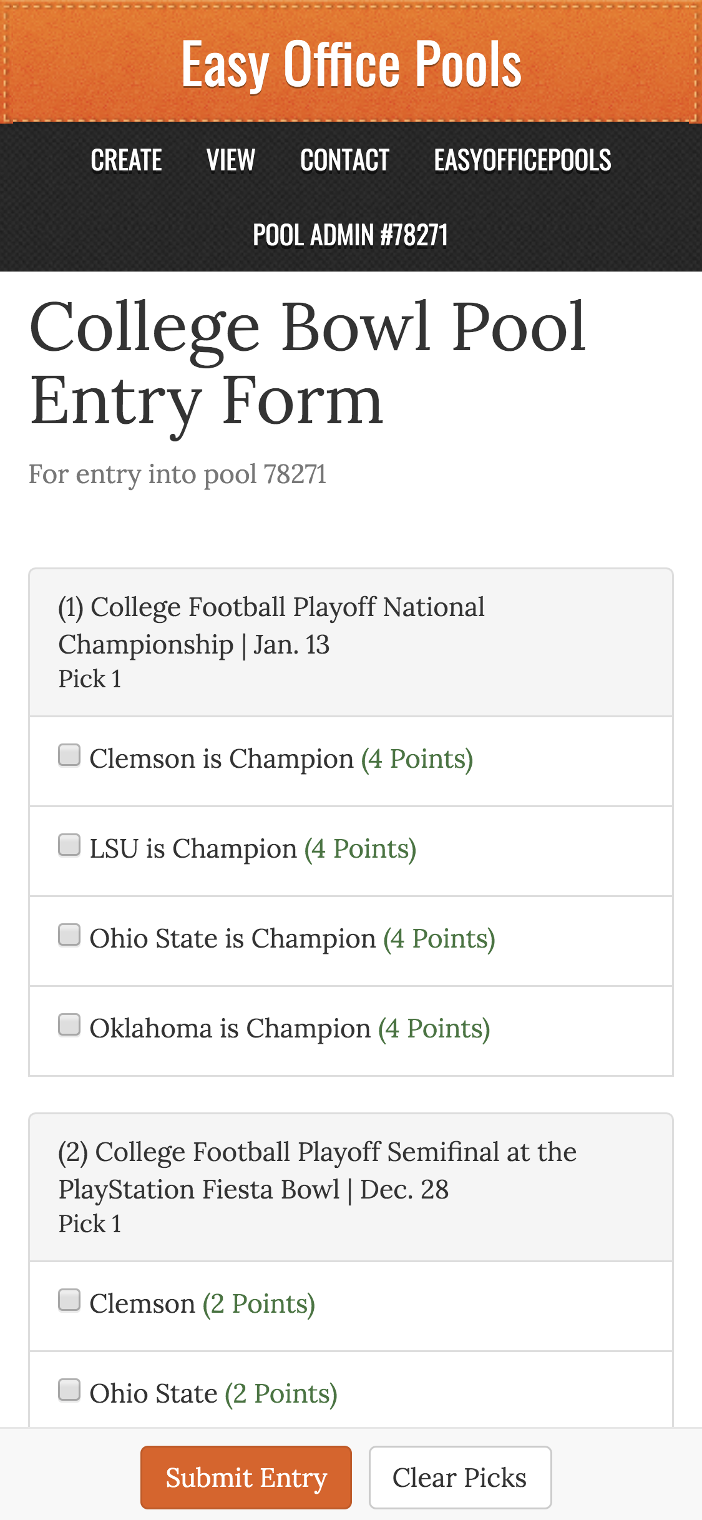The width and height of the screenshot is (702, 1520).
Task: Check Clemson for the Fiesta Bowl semifinal
Action: (69, 1300)
